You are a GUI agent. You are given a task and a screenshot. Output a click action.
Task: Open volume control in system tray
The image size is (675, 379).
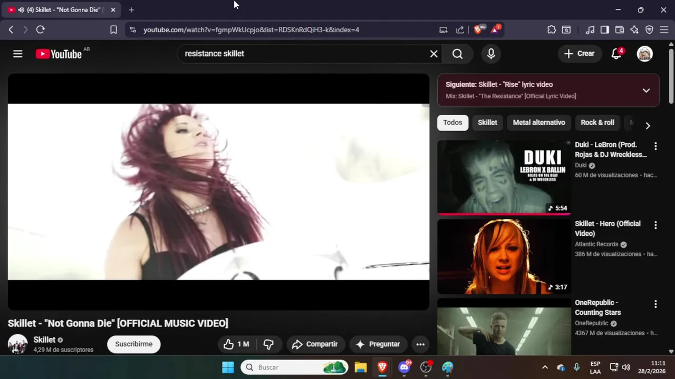pyautogui.click(x=626, y=367)
